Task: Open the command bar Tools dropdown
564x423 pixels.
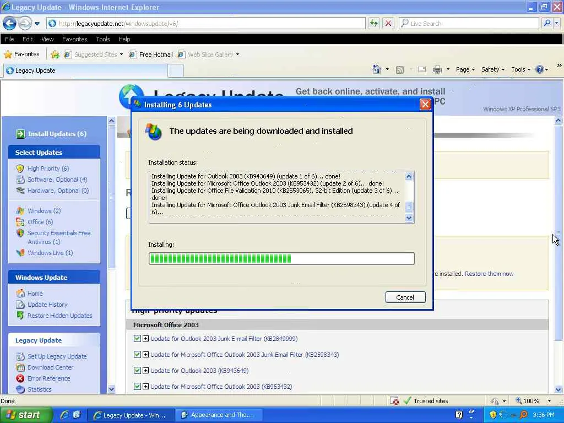Action: click(520, 69)
